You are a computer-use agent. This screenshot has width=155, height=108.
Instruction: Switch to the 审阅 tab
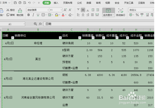[x=98, y=3]
